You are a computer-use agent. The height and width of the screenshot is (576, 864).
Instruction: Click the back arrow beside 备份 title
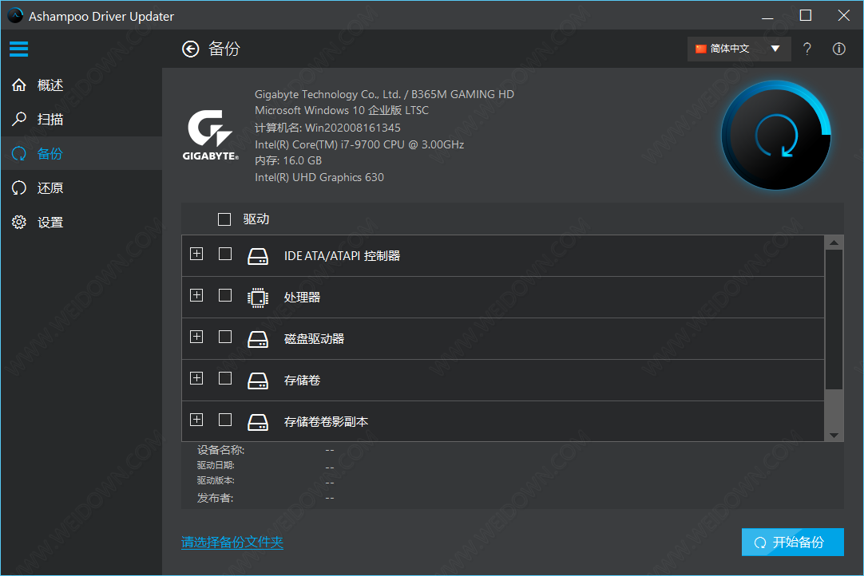tap(191, 49)
